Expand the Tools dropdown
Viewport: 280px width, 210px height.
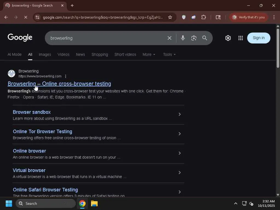[x=169, y=54]
